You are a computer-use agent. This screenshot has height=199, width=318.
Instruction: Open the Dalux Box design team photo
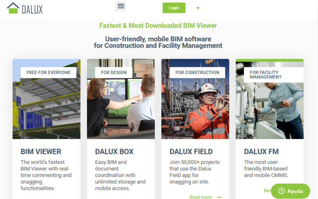pos(121,99)
